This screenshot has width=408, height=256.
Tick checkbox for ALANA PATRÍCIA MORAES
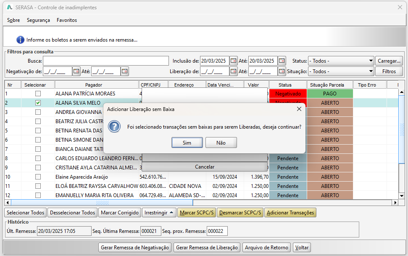point(38,93)
